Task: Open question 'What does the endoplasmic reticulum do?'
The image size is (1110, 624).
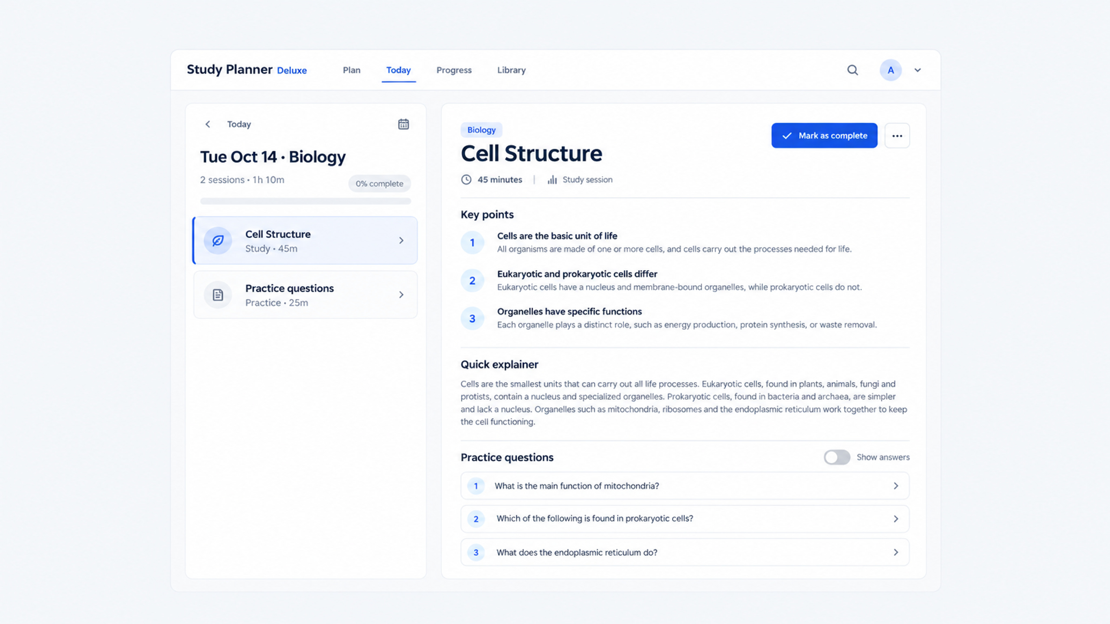Action: [x=685, y=552]
